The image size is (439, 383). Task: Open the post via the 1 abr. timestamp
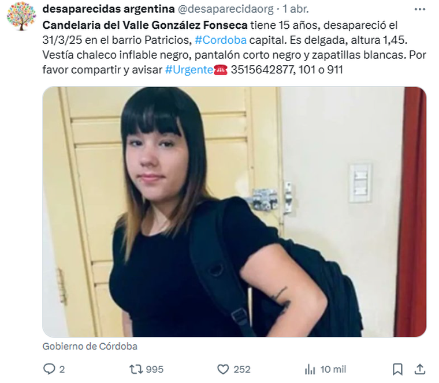click(x=295, y=9)
